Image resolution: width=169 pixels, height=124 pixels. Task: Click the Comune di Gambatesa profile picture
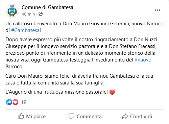pyautogui.click(x=12, y=11)
